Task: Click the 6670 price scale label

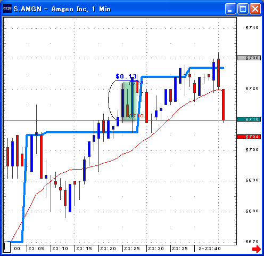Action: pyautogui.click(x=252, y=242)
